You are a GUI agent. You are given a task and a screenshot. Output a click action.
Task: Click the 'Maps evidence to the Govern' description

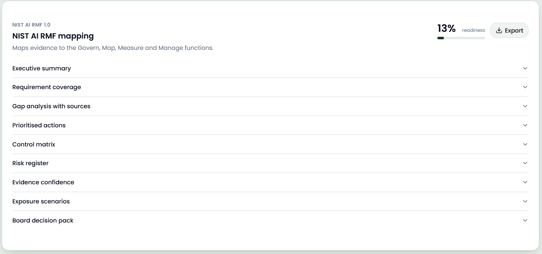pyautogui.click(x=113, y=48)
